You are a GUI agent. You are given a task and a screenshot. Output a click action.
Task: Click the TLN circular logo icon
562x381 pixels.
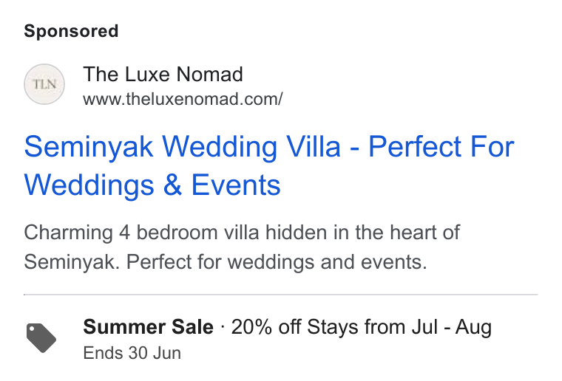point(44,84)
